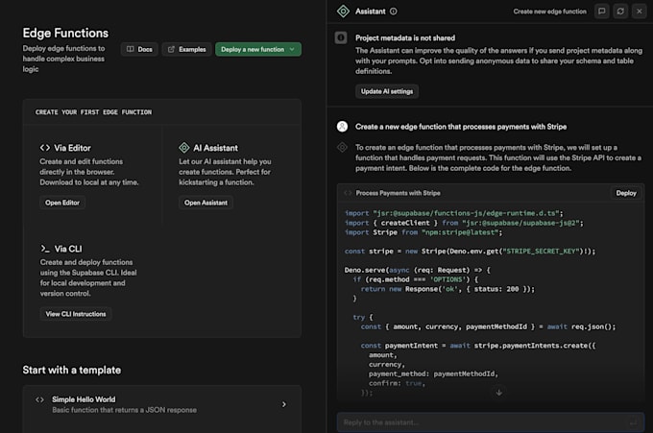653x433 pixels.
Task: Click the AI Assistant diamond icon in card
Action: [x=184, y=148]
